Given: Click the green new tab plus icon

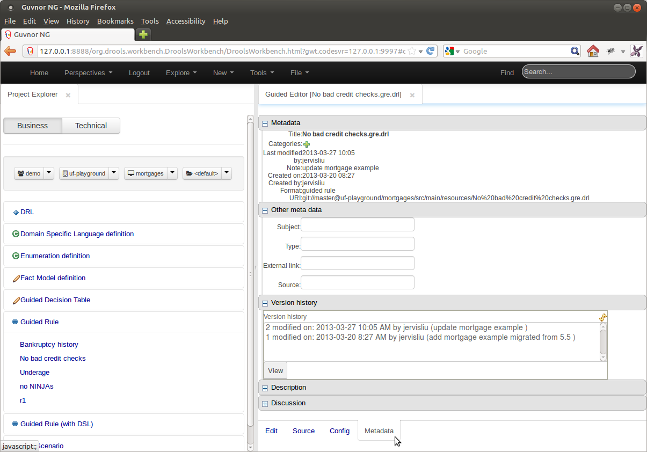Looking at the screenshot, I should pyautogui.click(x=143, y=34).
